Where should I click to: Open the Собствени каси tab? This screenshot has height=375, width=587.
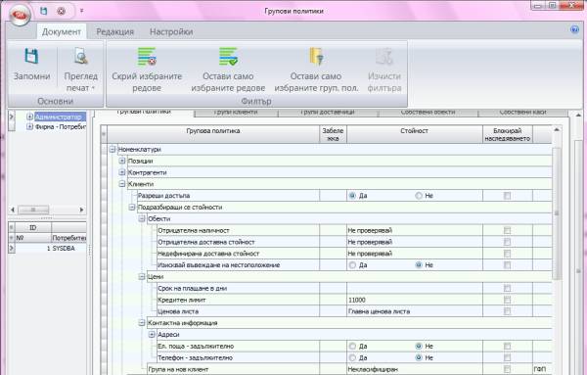tap(522, 112)
